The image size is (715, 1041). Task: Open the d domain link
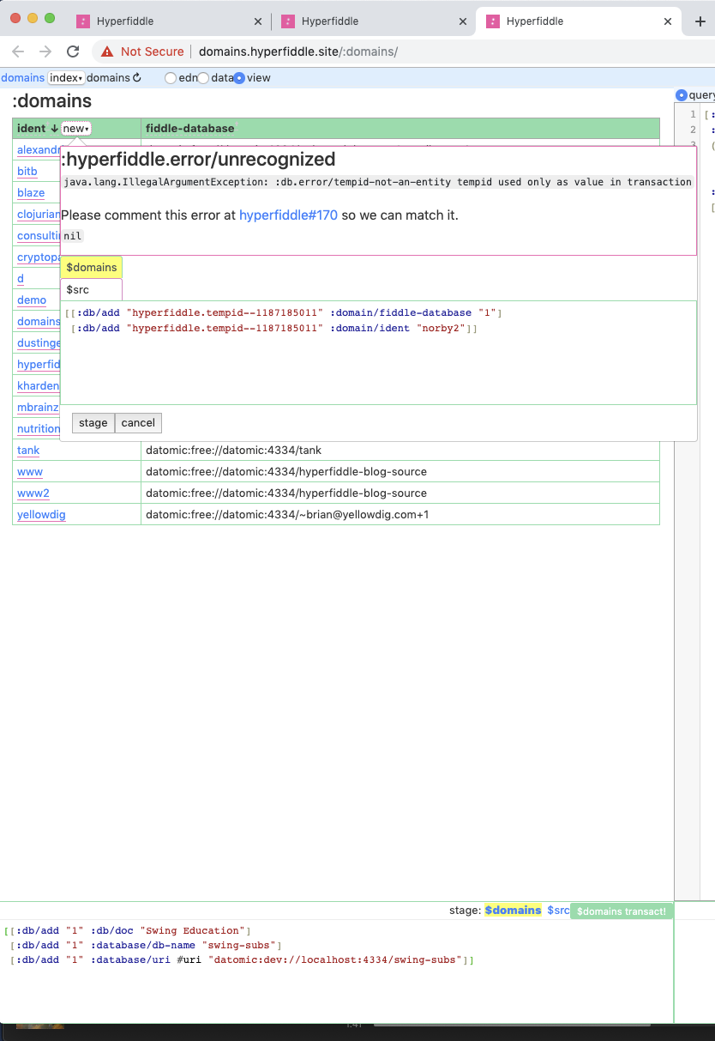[x=21, y=279]
